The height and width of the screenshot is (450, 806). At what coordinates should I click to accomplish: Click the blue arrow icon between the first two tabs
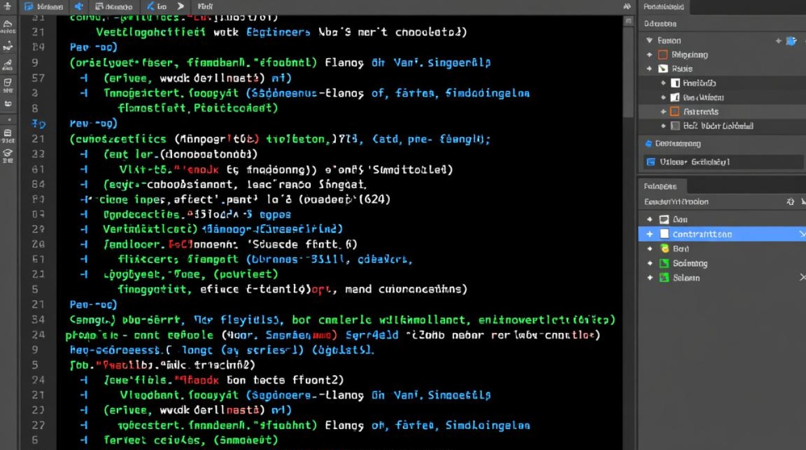(79, 7)
